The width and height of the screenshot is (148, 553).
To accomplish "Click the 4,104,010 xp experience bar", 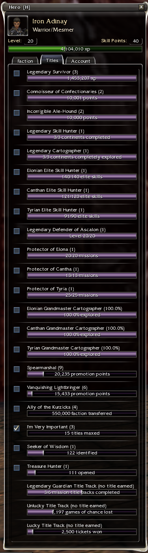I will tap(75, 49).
